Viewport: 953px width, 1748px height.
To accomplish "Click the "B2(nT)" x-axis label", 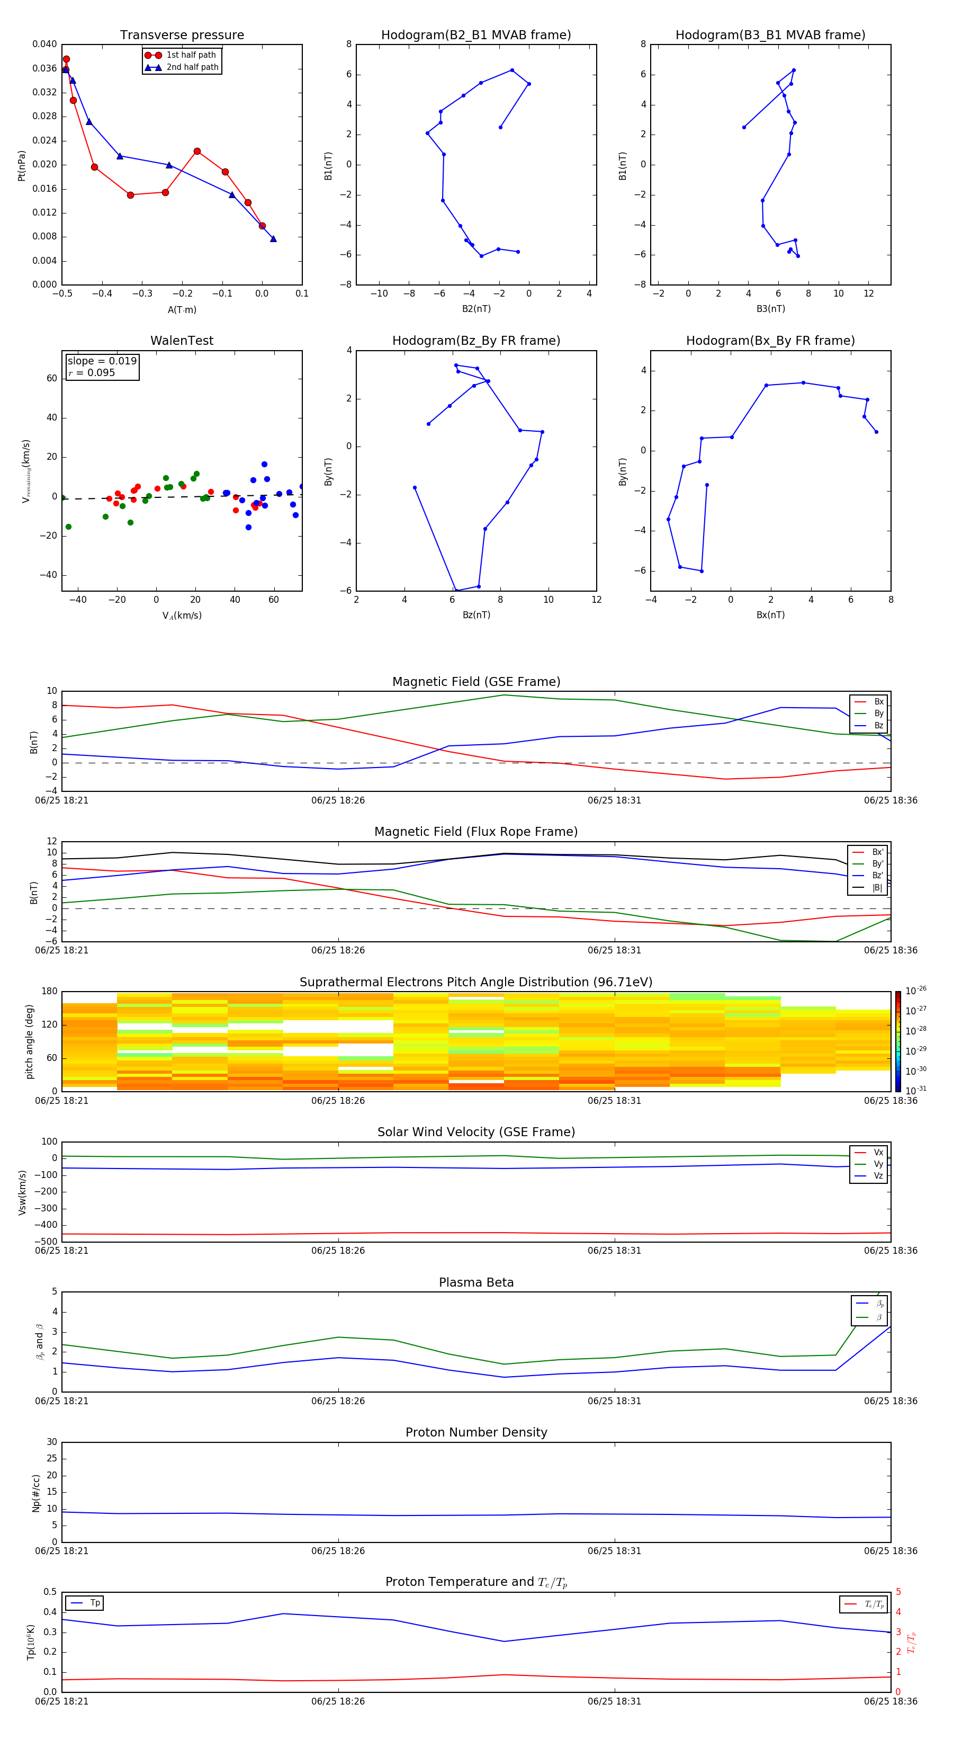I will click(x=476, y=309).
